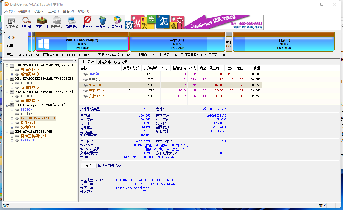The height and width of the screenshot is (210, 343).
Task: Select 文档(E:) in the disk tree
Action: click(28, 127)
